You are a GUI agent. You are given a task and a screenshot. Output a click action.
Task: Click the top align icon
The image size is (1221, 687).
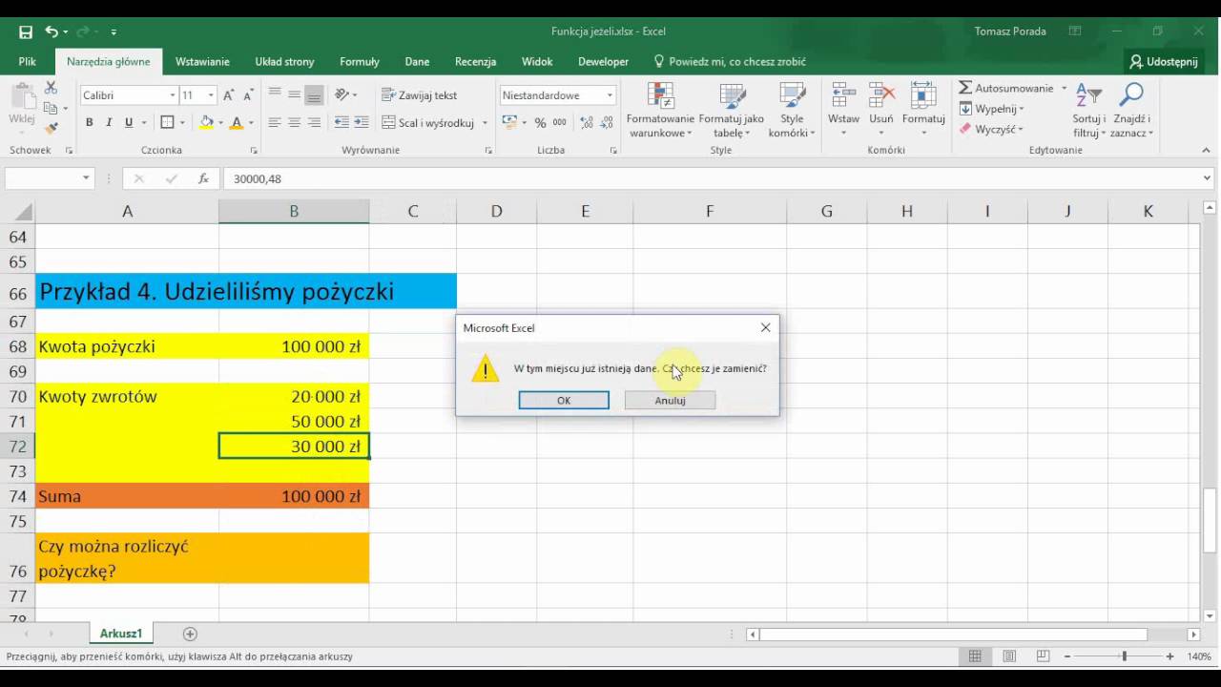(275, 94)
